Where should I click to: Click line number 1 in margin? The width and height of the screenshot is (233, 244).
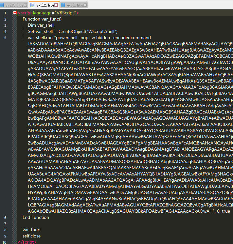click(5, 13)
